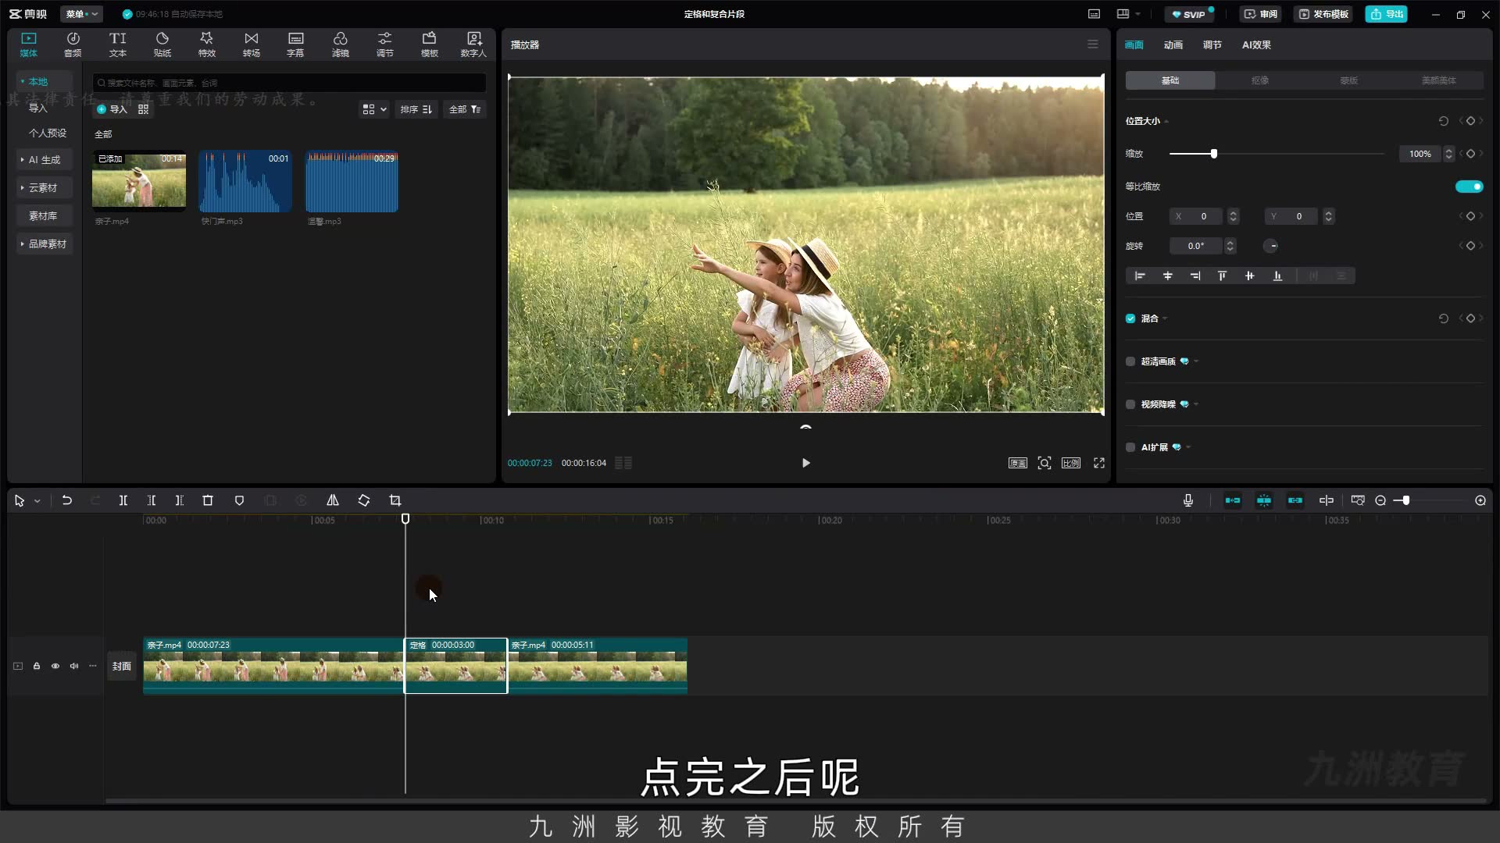Click the 导出 export button
The image size is (1500, 843).
click(1387, 14)
